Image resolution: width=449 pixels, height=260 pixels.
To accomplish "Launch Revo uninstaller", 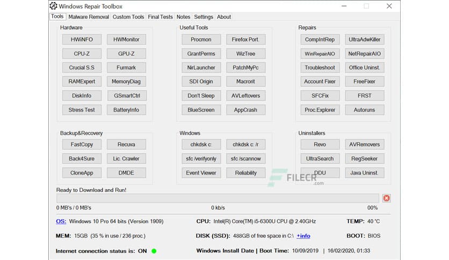I will 320,145.
